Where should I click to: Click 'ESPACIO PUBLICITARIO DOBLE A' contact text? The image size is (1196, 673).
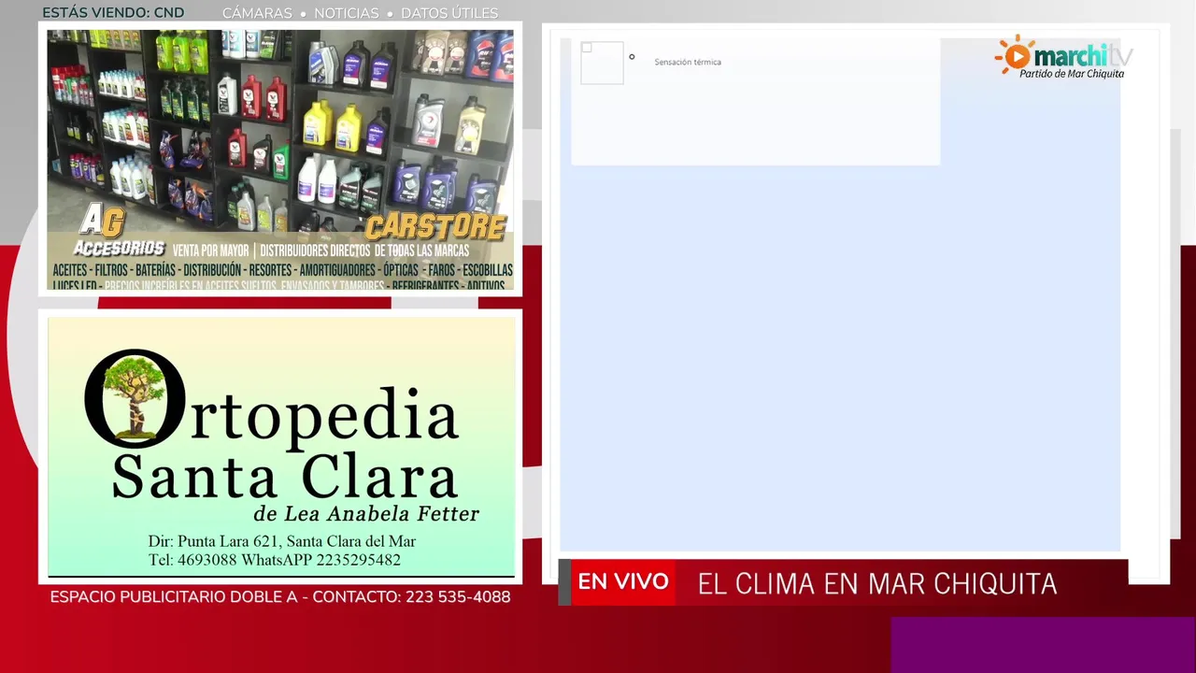[280, 596]
